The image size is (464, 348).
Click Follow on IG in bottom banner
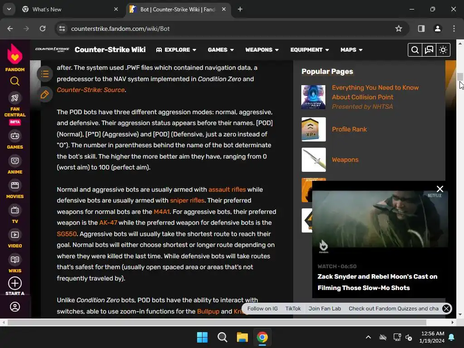(262, 308)
